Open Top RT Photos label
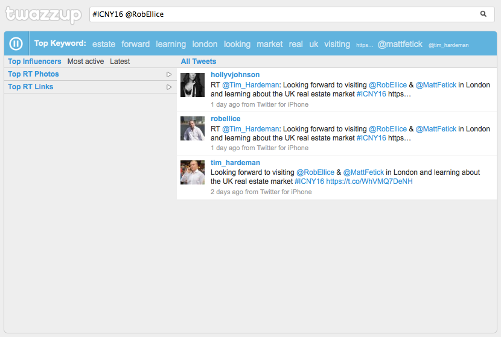Viewport: 501px width, 337px height. 33,74
